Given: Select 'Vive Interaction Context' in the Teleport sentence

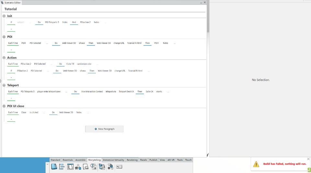Looking at the screenshot, I should (92, 92).
